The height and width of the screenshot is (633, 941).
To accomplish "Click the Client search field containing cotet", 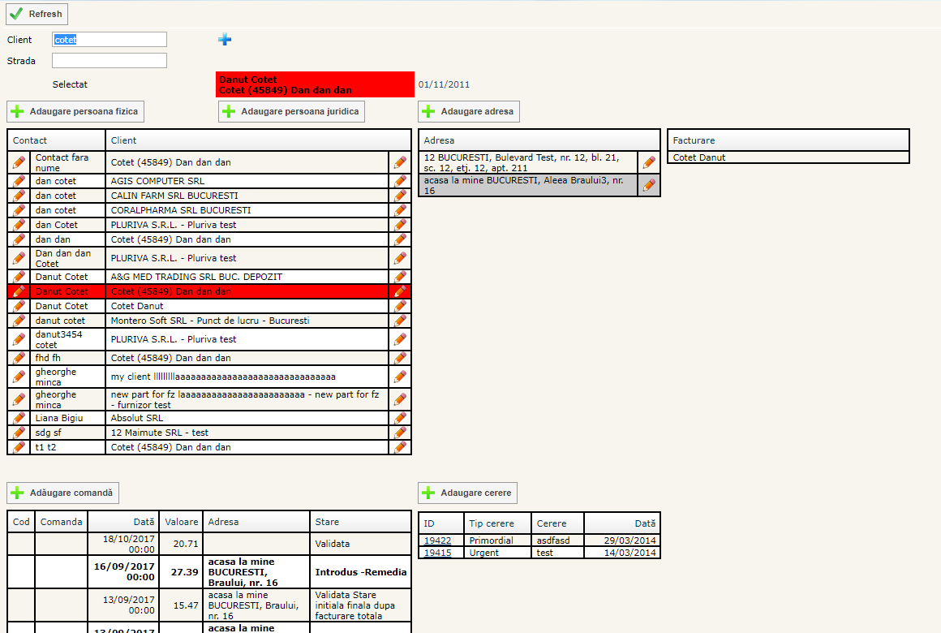I will tap(110, 40).
